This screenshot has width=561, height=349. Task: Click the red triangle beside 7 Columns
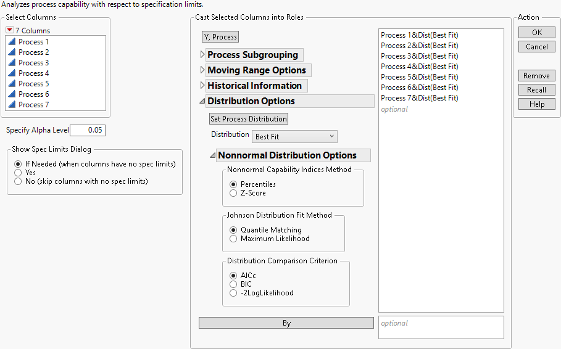coord(9,30)
